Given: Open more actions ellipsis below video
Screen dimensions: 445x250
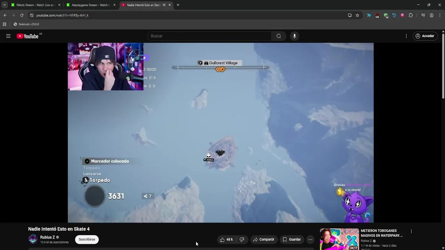Looking at the screenshot, I should 310,239.
